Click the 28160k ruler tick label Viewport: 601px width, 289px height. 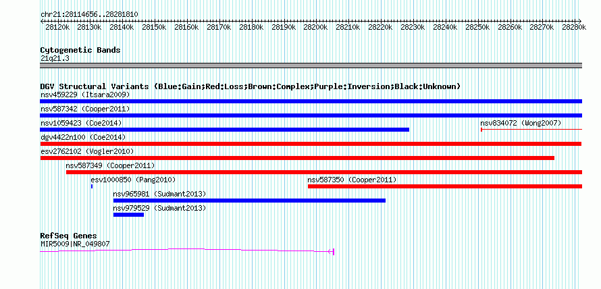[x=186, y=27]
